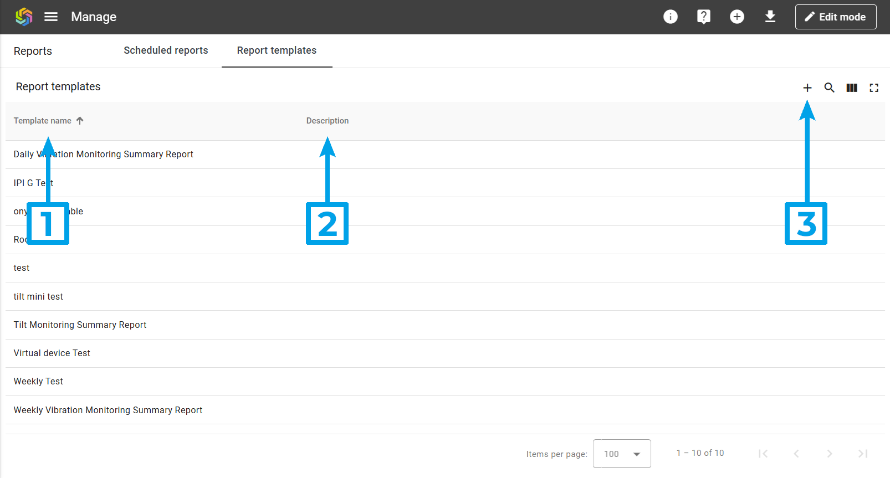The width and height of the screenshot is (890, 478).
Task: Select the Report templates tab
Action: coord(277,50)
